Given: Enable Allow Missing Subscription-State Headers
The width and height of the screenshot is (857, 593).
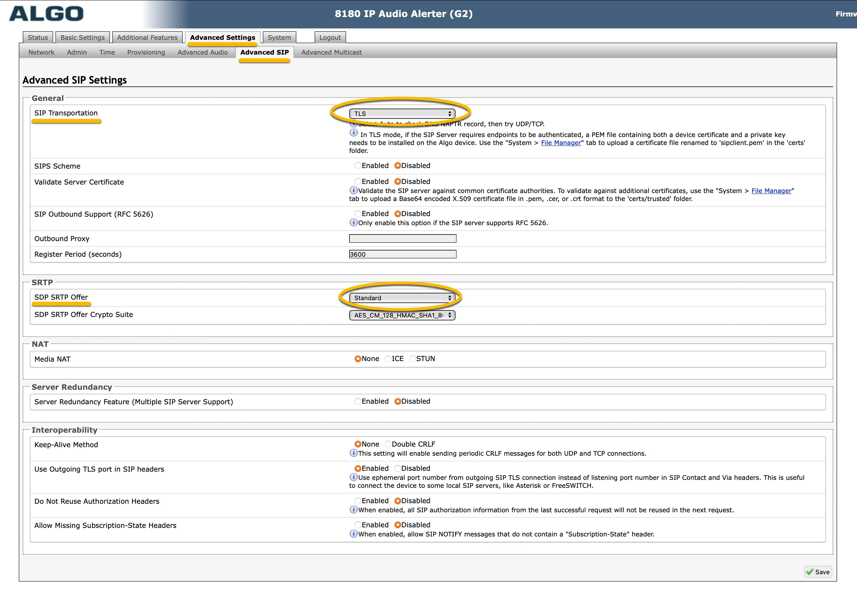Looking at the screenshot, I should click(x=357, y=525).
